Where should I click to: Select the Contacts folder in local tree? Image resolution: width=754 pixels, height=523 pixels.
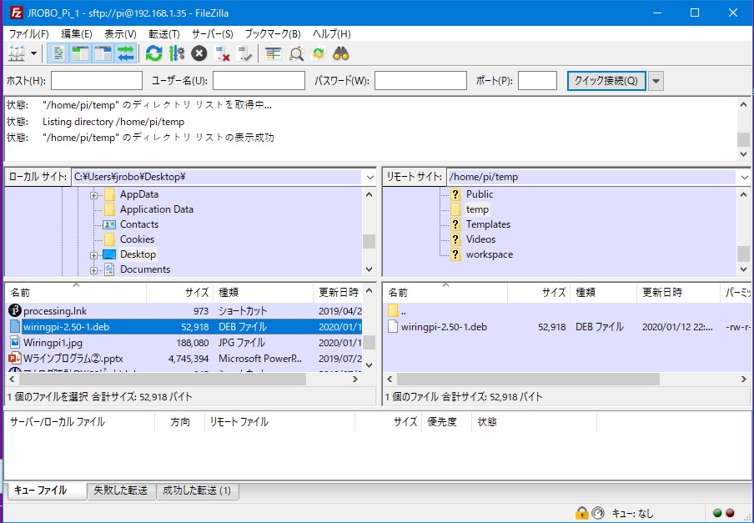pyautogui.click(x=139, y=224)
